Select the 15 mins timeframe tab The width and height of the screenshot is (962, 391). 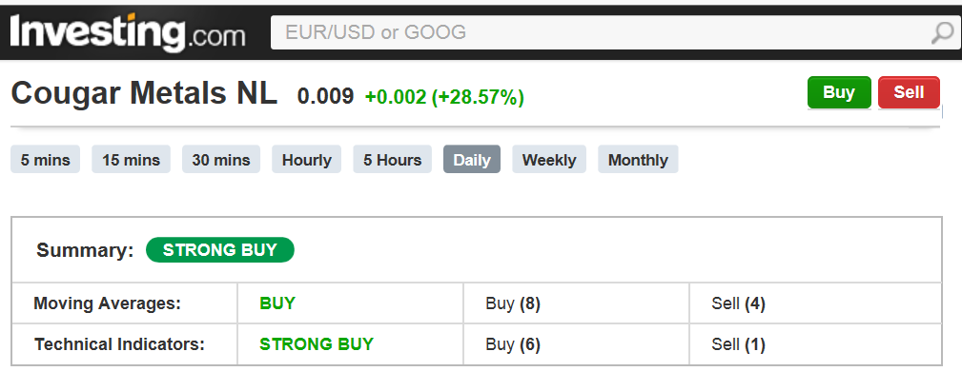132,160
